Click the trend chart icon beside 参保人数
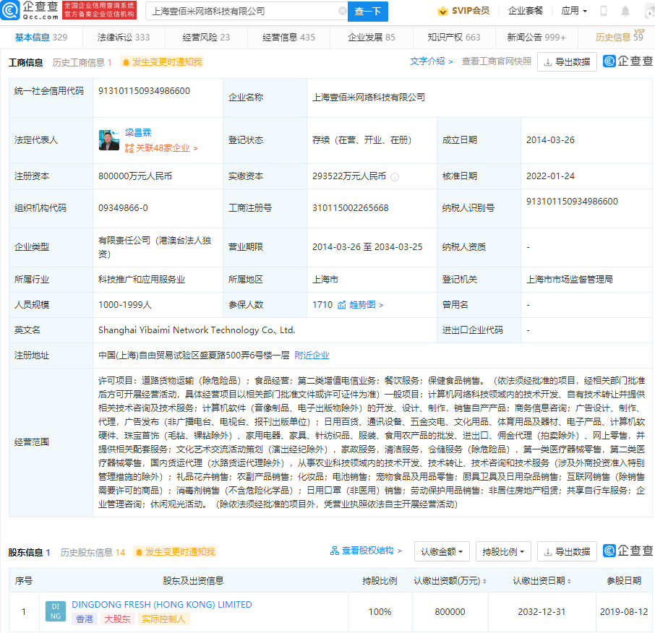 point(342,305)
